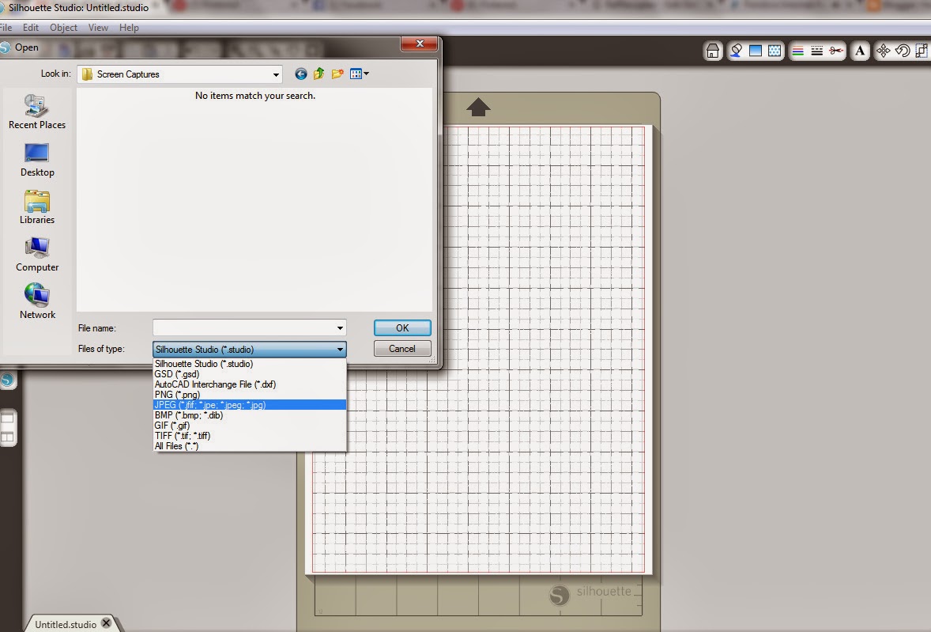This screenshot has width=931, height=632.
Task: Choose TIFF (*.tif; *.tiff) type
Action: (250, 436)
